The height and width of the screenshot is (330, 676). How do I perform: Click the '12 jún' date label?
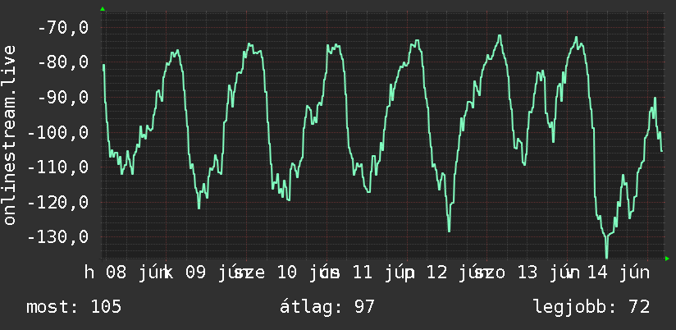457,273
